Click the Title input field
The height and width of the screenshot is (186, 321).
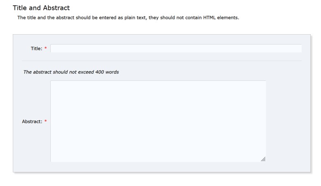click(176, 49)
